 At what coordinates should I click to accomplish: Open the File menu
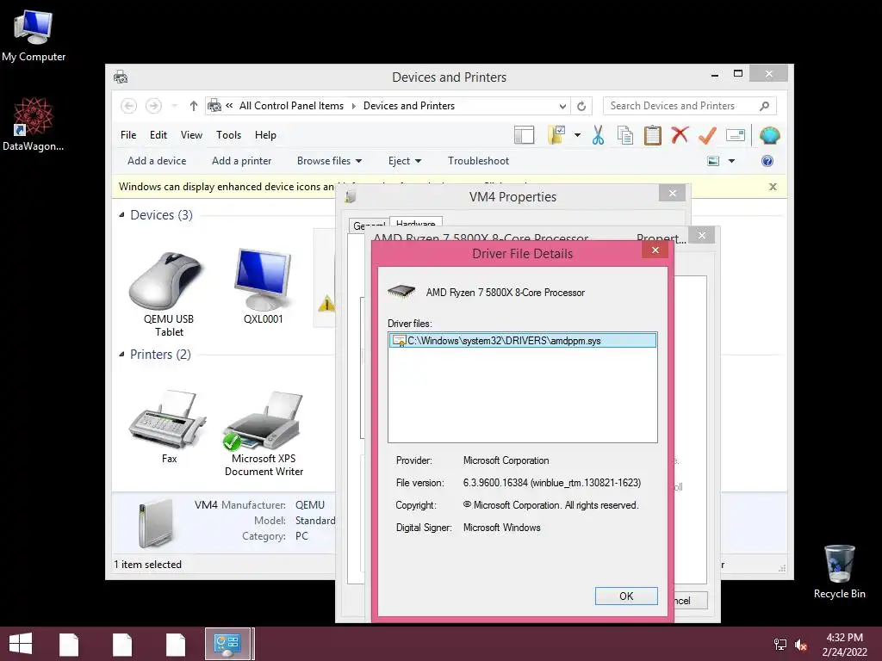128,135
